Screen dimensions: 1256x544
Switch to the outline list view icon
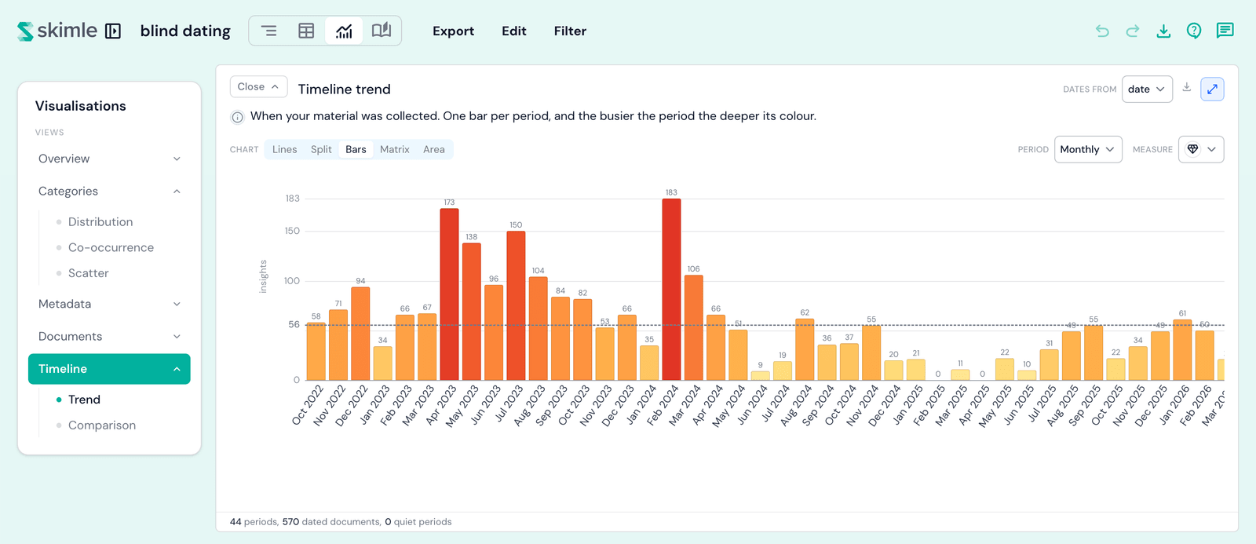click(268, 31)
